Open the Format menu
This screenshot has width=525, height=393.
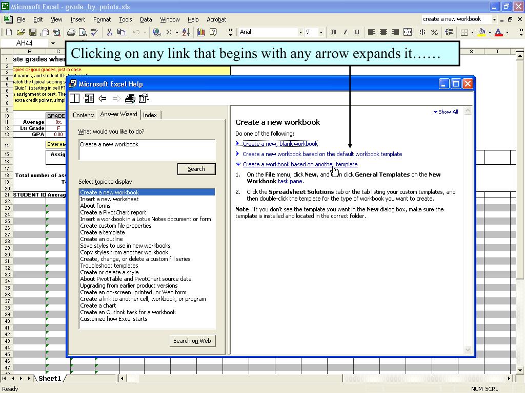102,20
